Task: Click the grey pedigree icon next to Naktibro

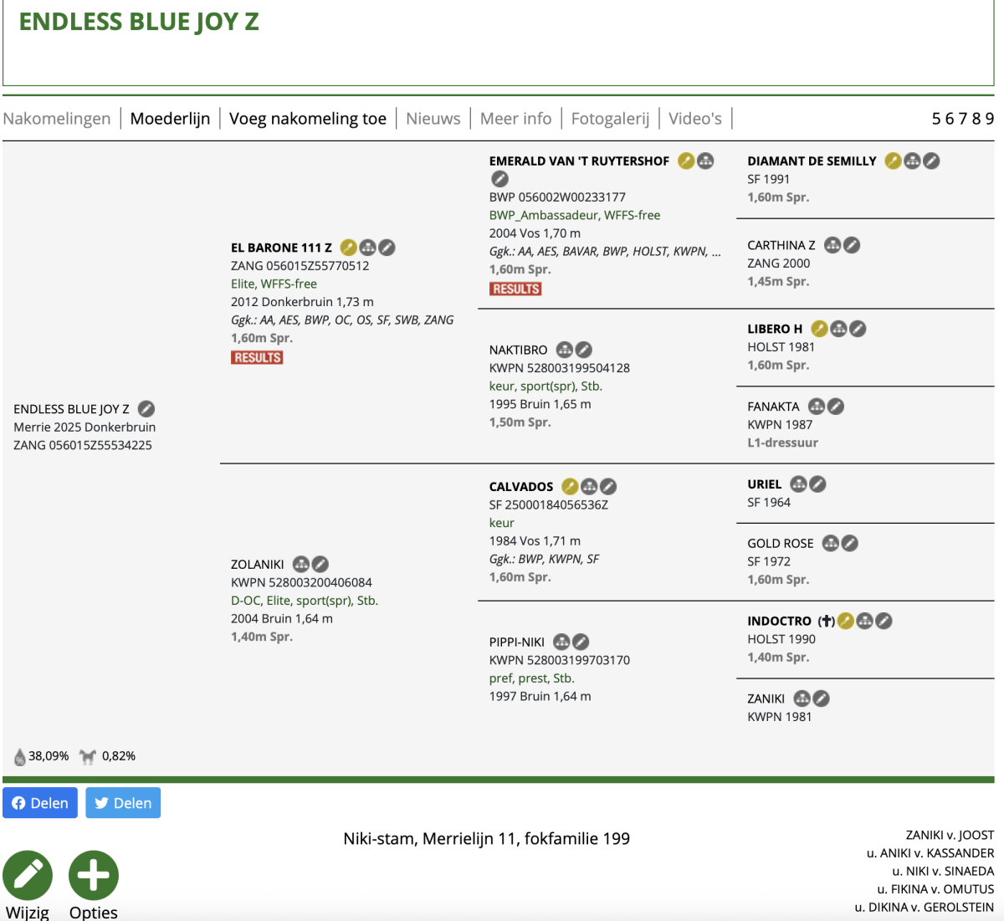Action: tap(565, 350)
